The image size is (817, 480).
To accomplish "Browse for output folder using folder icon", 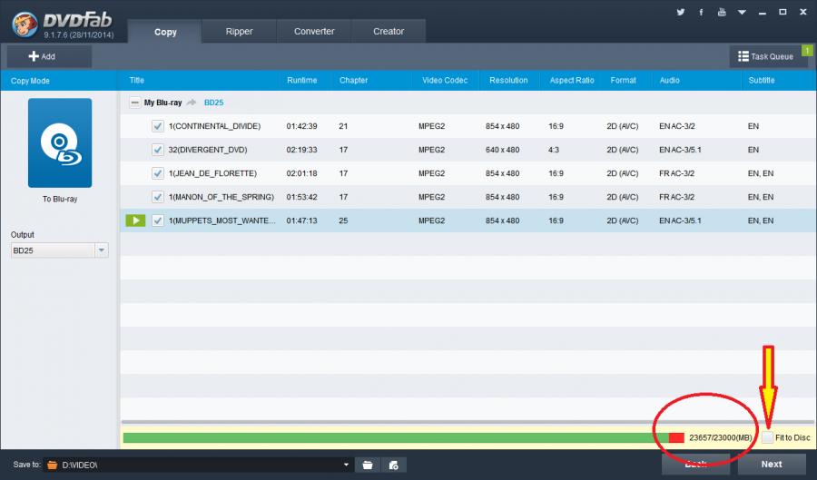I will (369, 465).
